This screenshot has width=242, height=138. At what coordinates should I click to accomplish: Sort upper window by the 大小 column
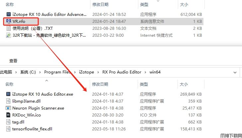184,5
